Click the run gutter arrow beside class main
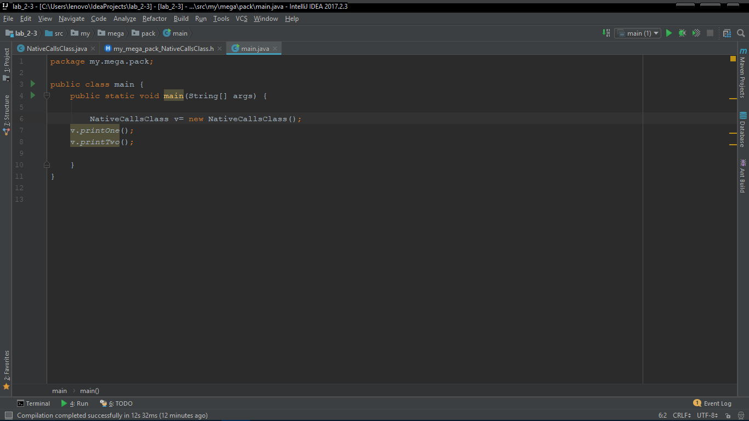The height and width of the screenshot is (421, 749). pyautogui.click(x=33, y=84)
